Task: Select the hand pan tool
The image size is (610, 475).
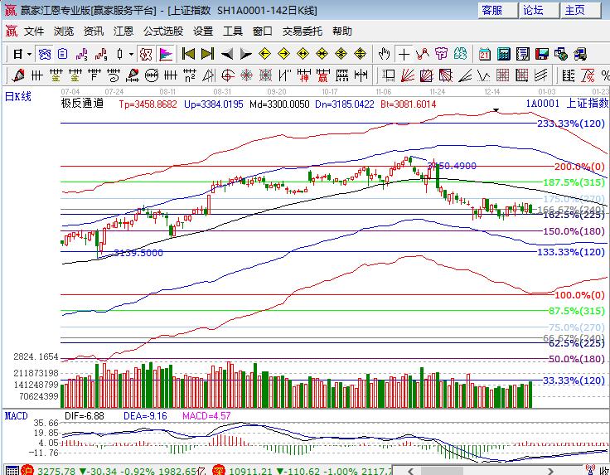Action: (x=384, y=54)
